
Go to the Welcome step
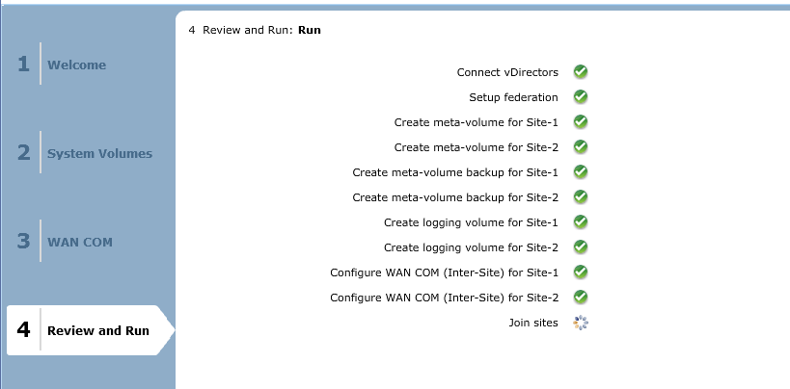pos(76,65)
